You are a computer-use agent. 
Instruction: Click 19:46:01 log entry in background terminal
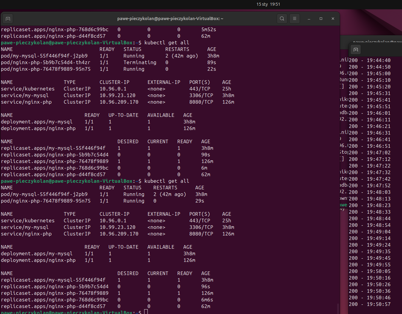(x=370, y=113)
